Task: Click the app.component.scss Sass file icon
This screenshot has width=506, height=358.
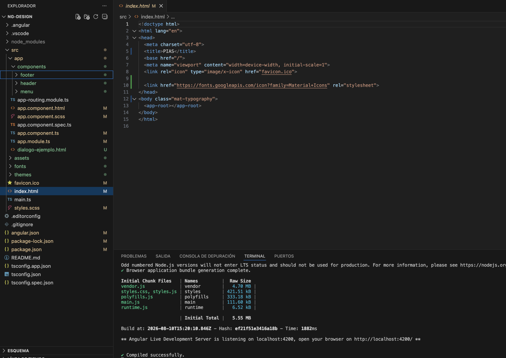Action: coord(13,116)
